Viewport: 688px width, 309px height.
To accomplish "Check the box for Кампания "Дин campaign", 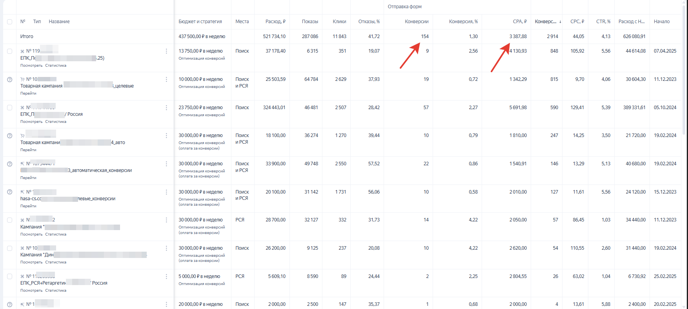I will 10,248.
